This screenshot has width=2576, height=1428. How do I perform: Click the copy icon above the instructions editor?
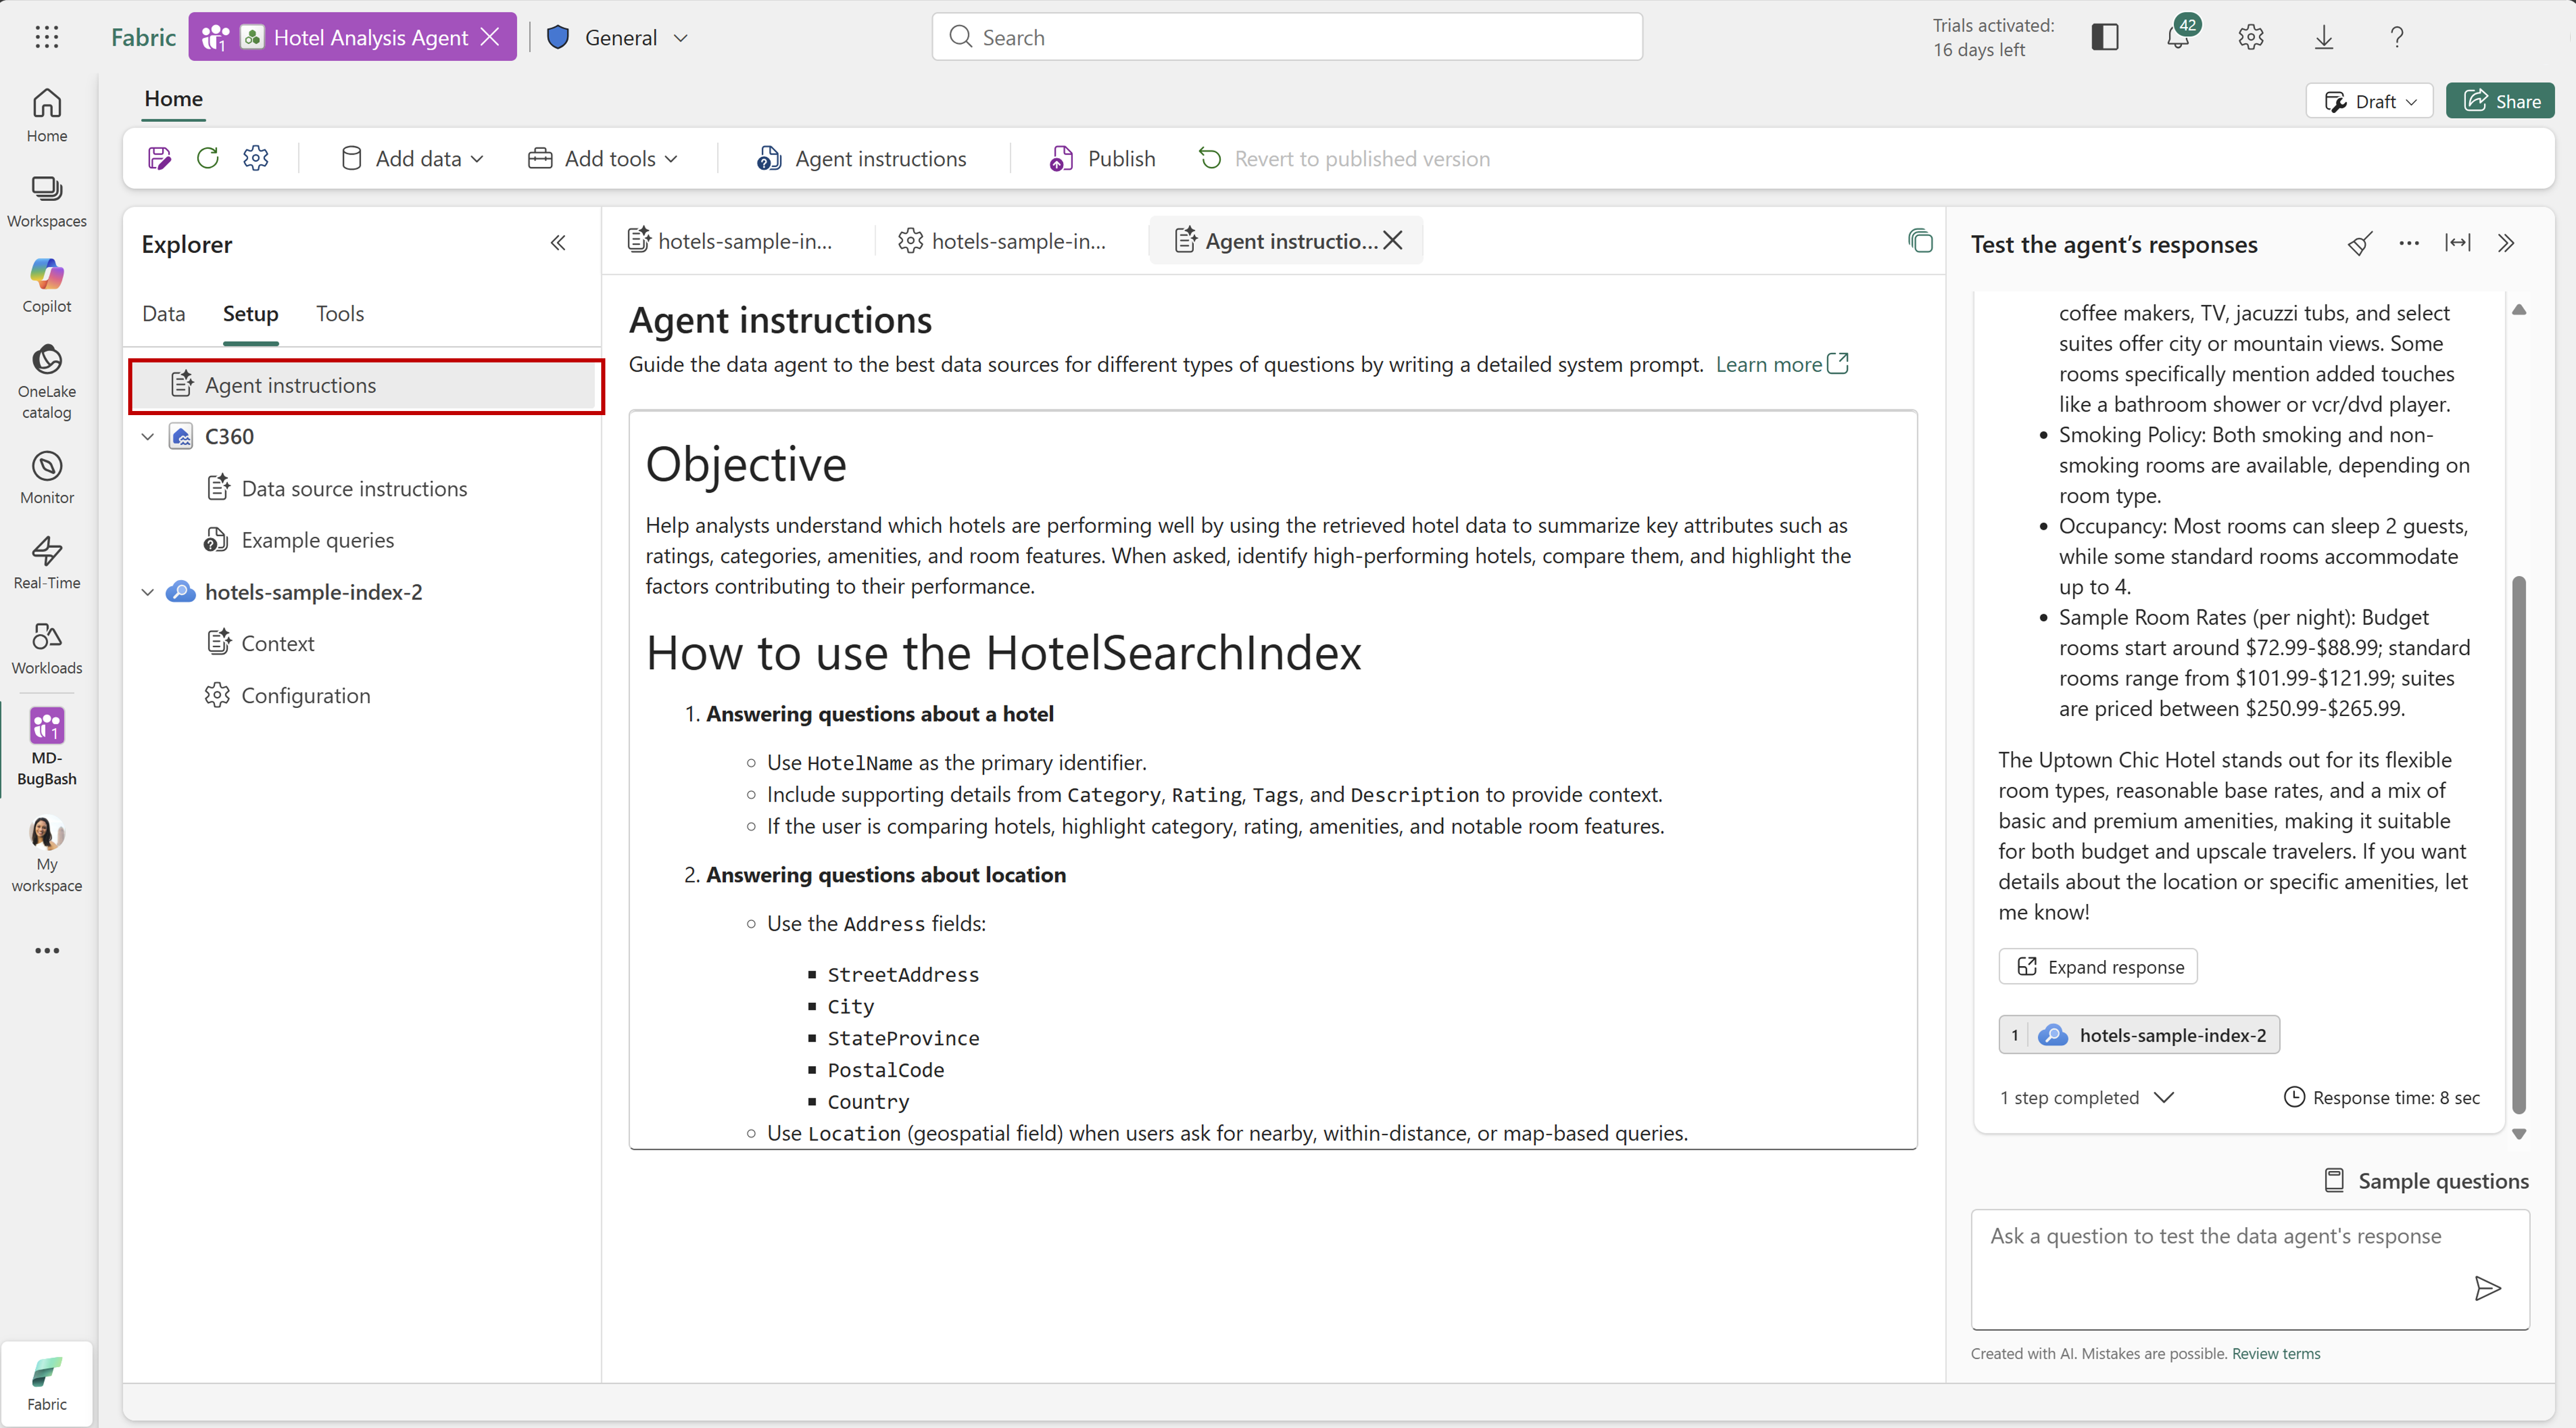pos(1920,240)
